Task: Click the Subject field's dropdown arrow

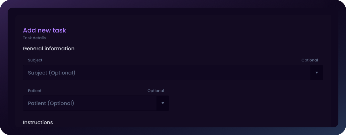Action: 316,73
